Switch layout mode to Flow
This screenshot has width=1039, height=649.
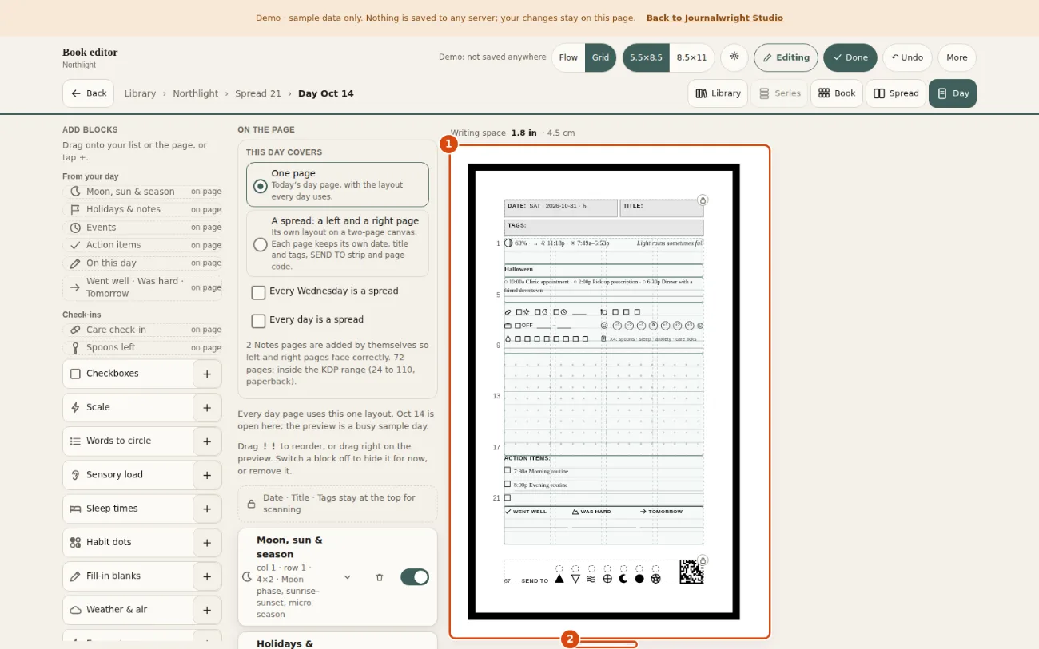568,57
